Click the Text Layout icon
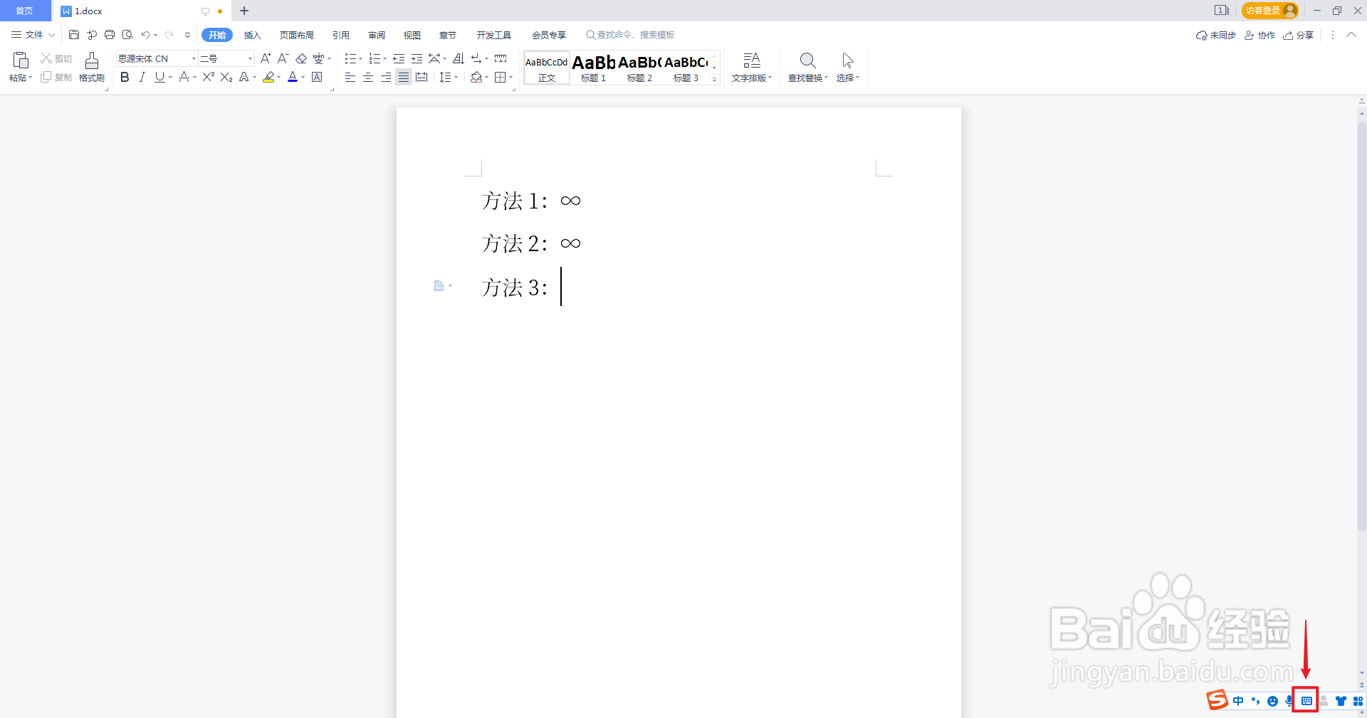This screenshot has width=1367, height=718. point(752,60)
